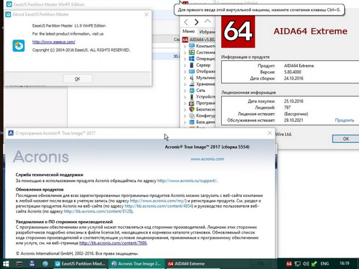Select the Сеть tree item label
The width and height of the screenshot is (359, 269).
coord(201,91)
